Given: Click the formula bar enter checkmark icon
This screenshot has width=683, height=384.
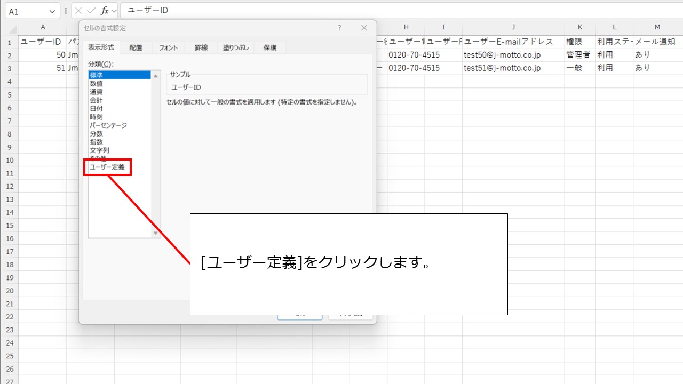Looking at the screenshot, I should point(91,11).
